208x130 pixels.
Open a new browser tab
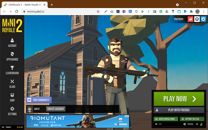[52, 5]
